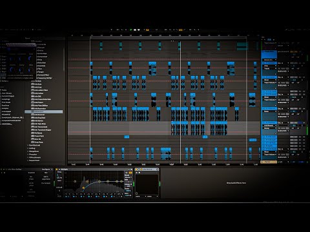Click the green Play button in the transport
Viewport: 310px width, 232px height.
click(130, 30)
